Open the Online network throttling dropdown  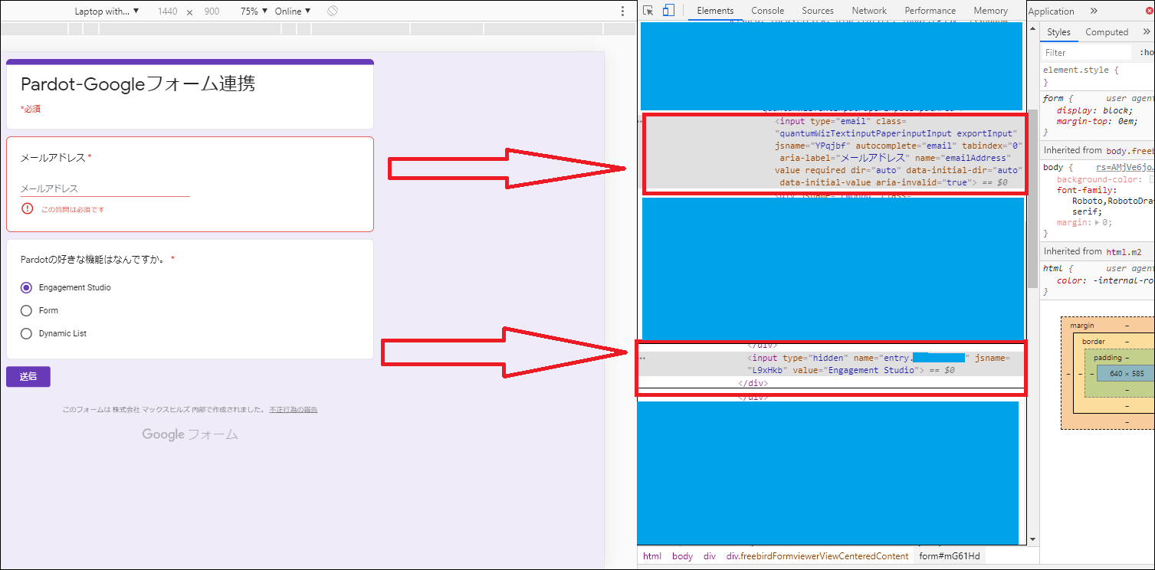[293, 11]
